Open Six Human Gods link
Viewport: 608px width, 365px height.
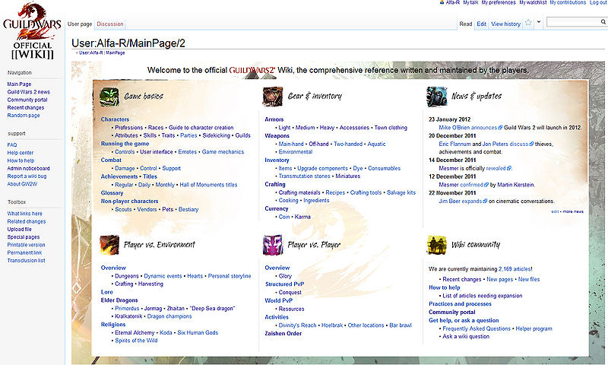[198, 332]
